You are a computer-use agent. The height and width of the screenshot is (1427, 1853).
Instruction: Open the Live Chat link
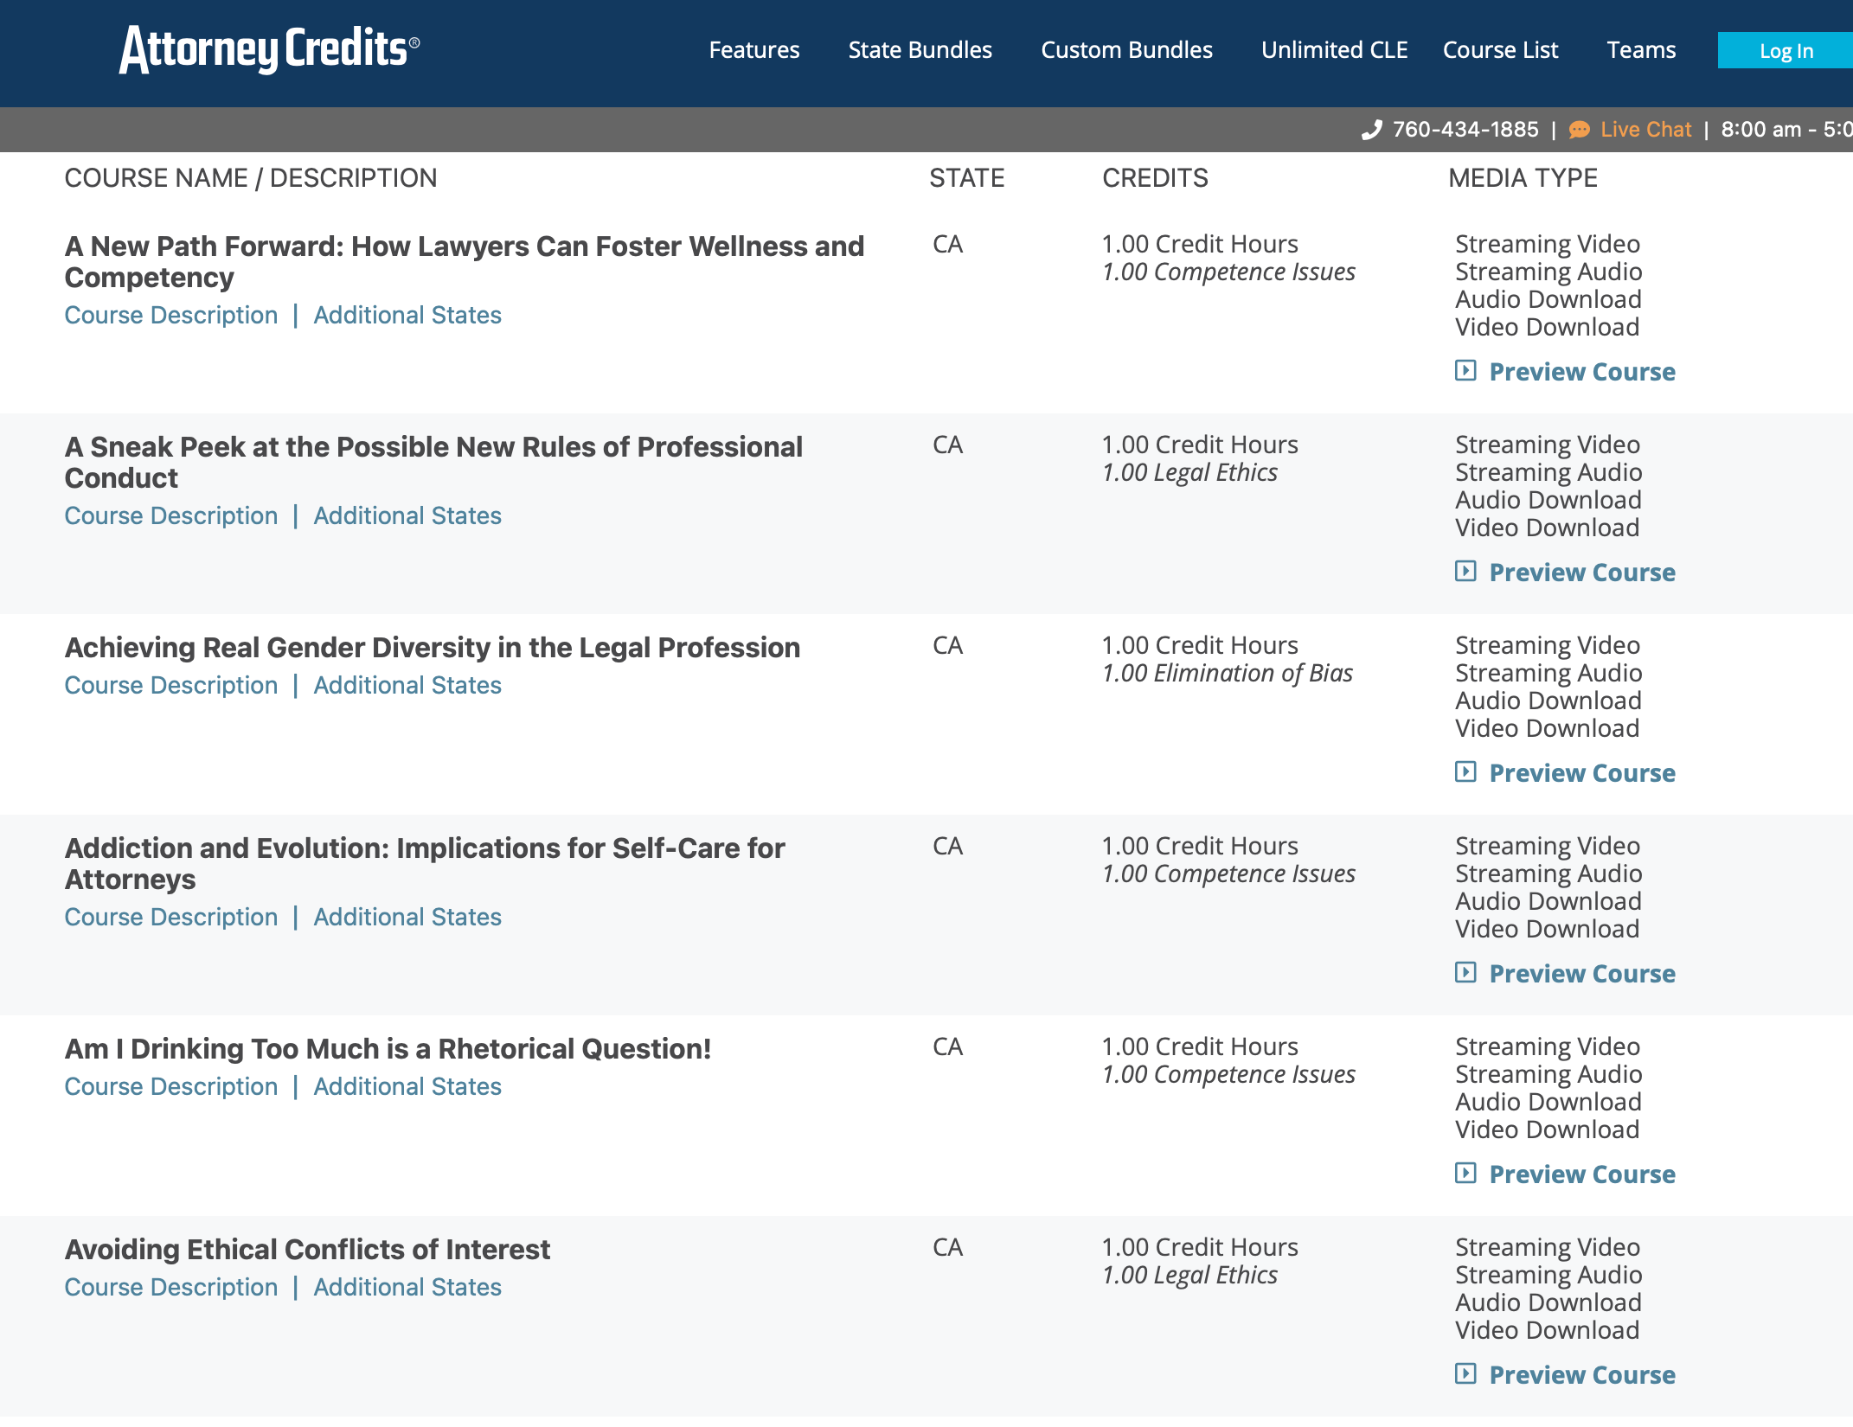tap(1645, 130)
